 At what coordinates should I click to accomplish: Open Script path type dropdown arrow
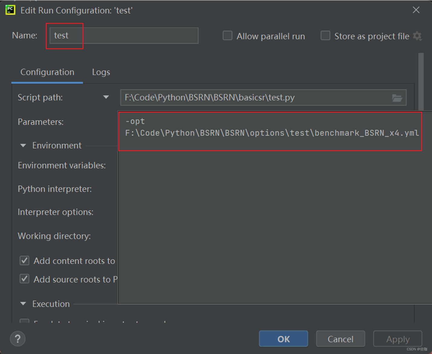(106, 97)
